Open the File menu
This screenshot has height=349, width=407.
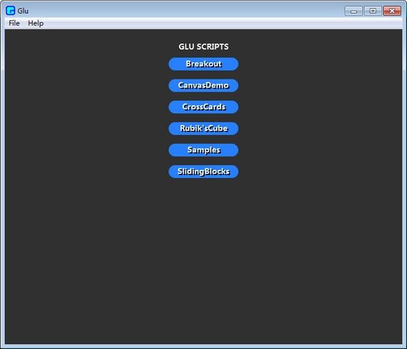coord(14,23)
